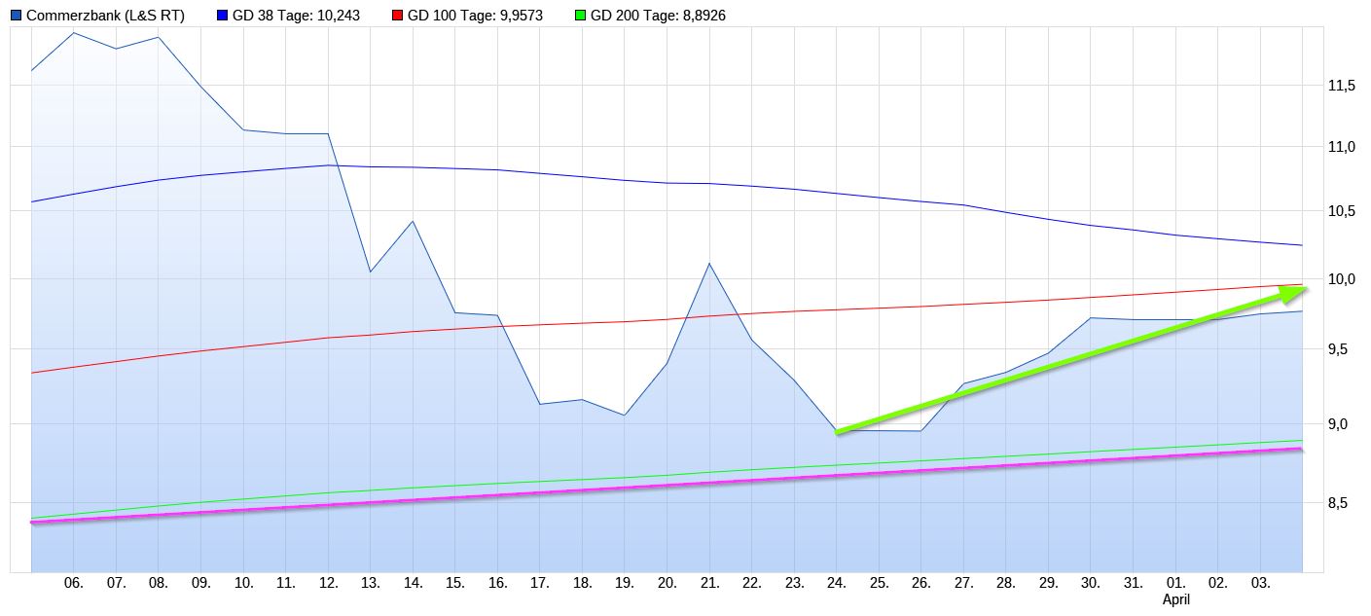Select legend text GD 100 Tage: 9,9573
The width and height of the screenshot is (1371, 616).
[476, 16]
